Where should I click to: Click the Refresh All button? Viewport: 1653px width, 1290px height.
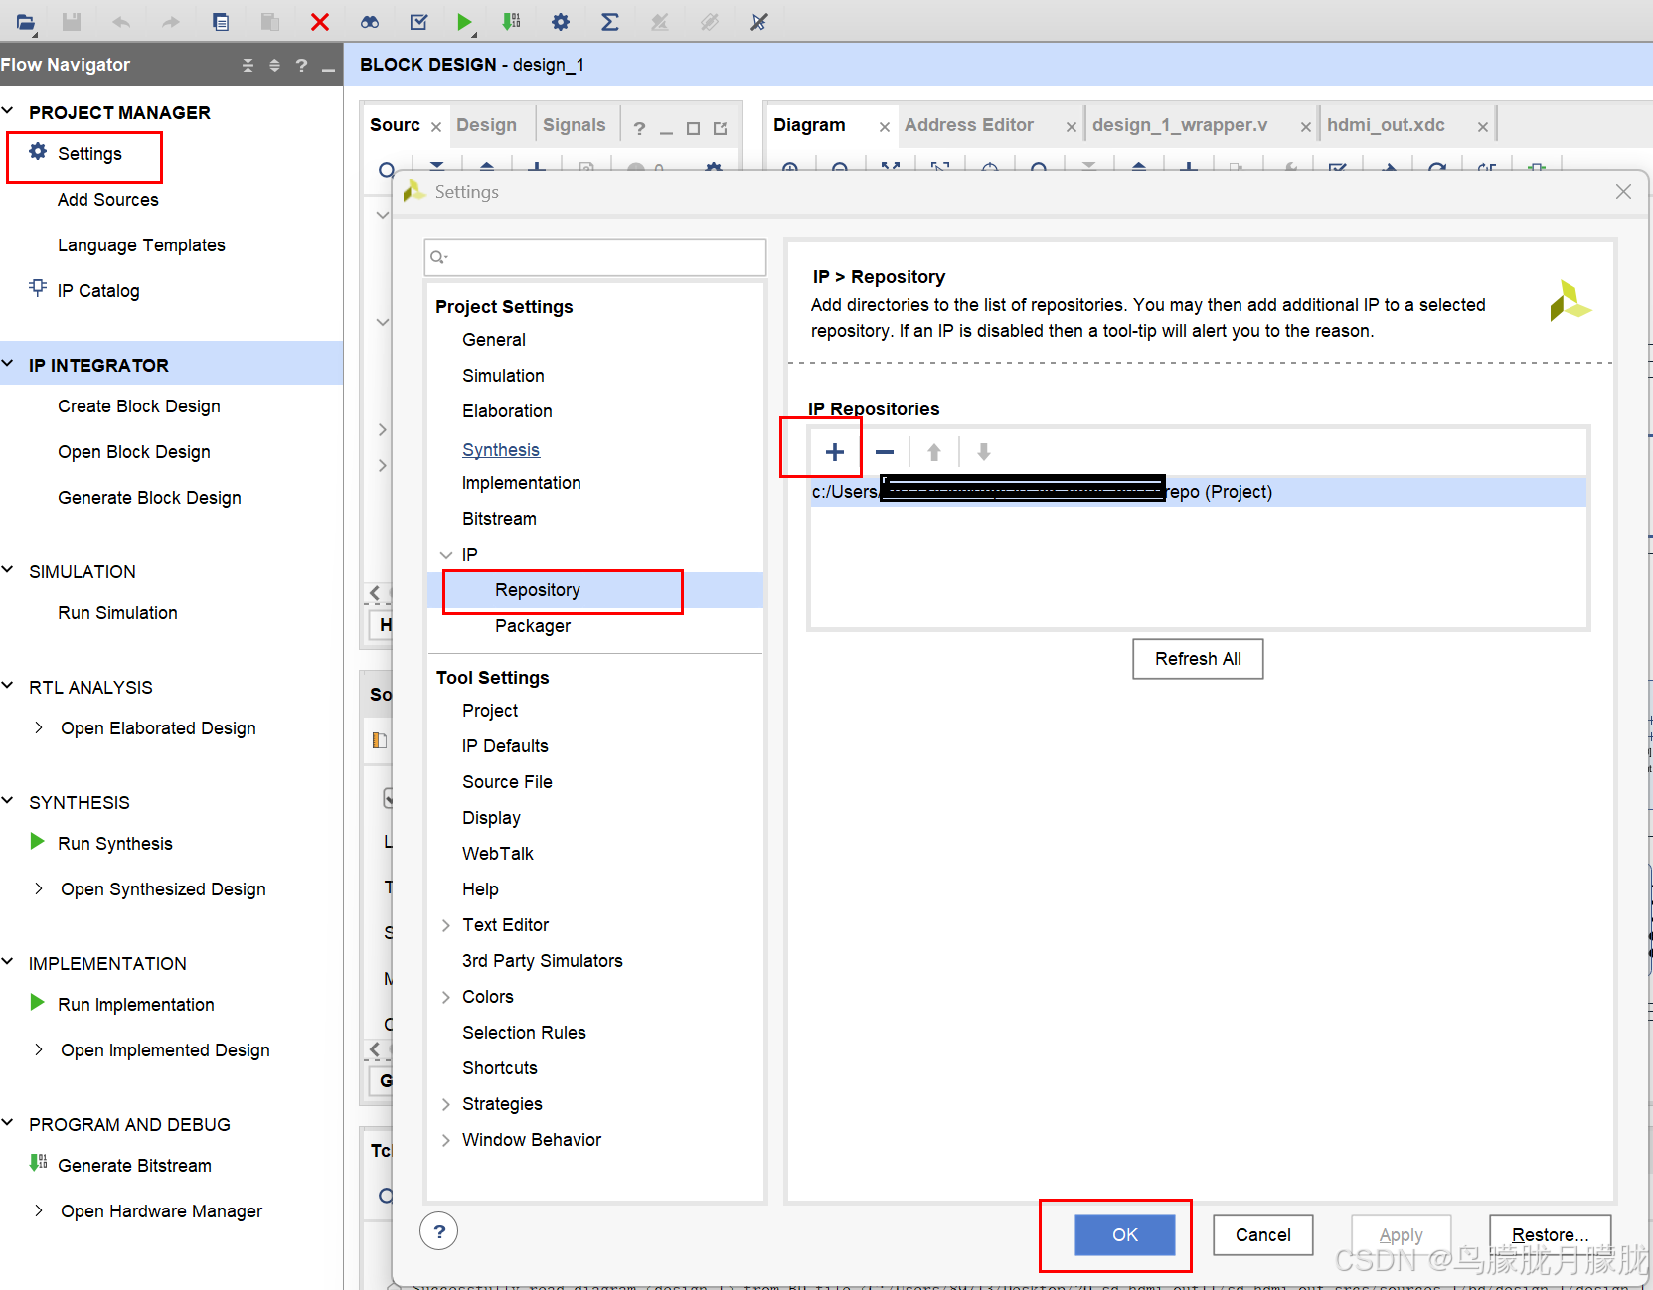pyautogui.click(x=1198, y=659)
